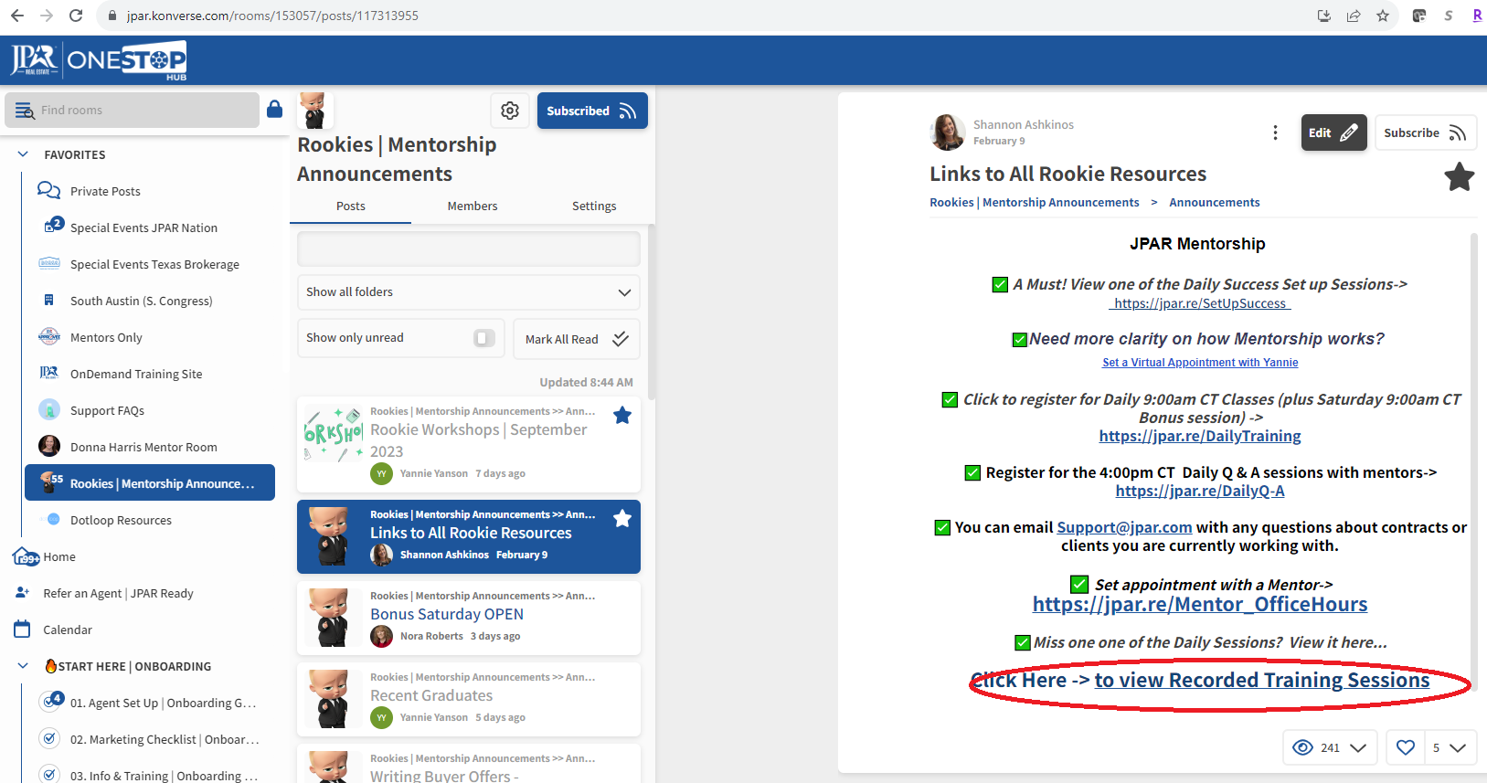Open the jpar.re/DailyQ-A link
1487x783 pixels.
tap(1200, 491)
